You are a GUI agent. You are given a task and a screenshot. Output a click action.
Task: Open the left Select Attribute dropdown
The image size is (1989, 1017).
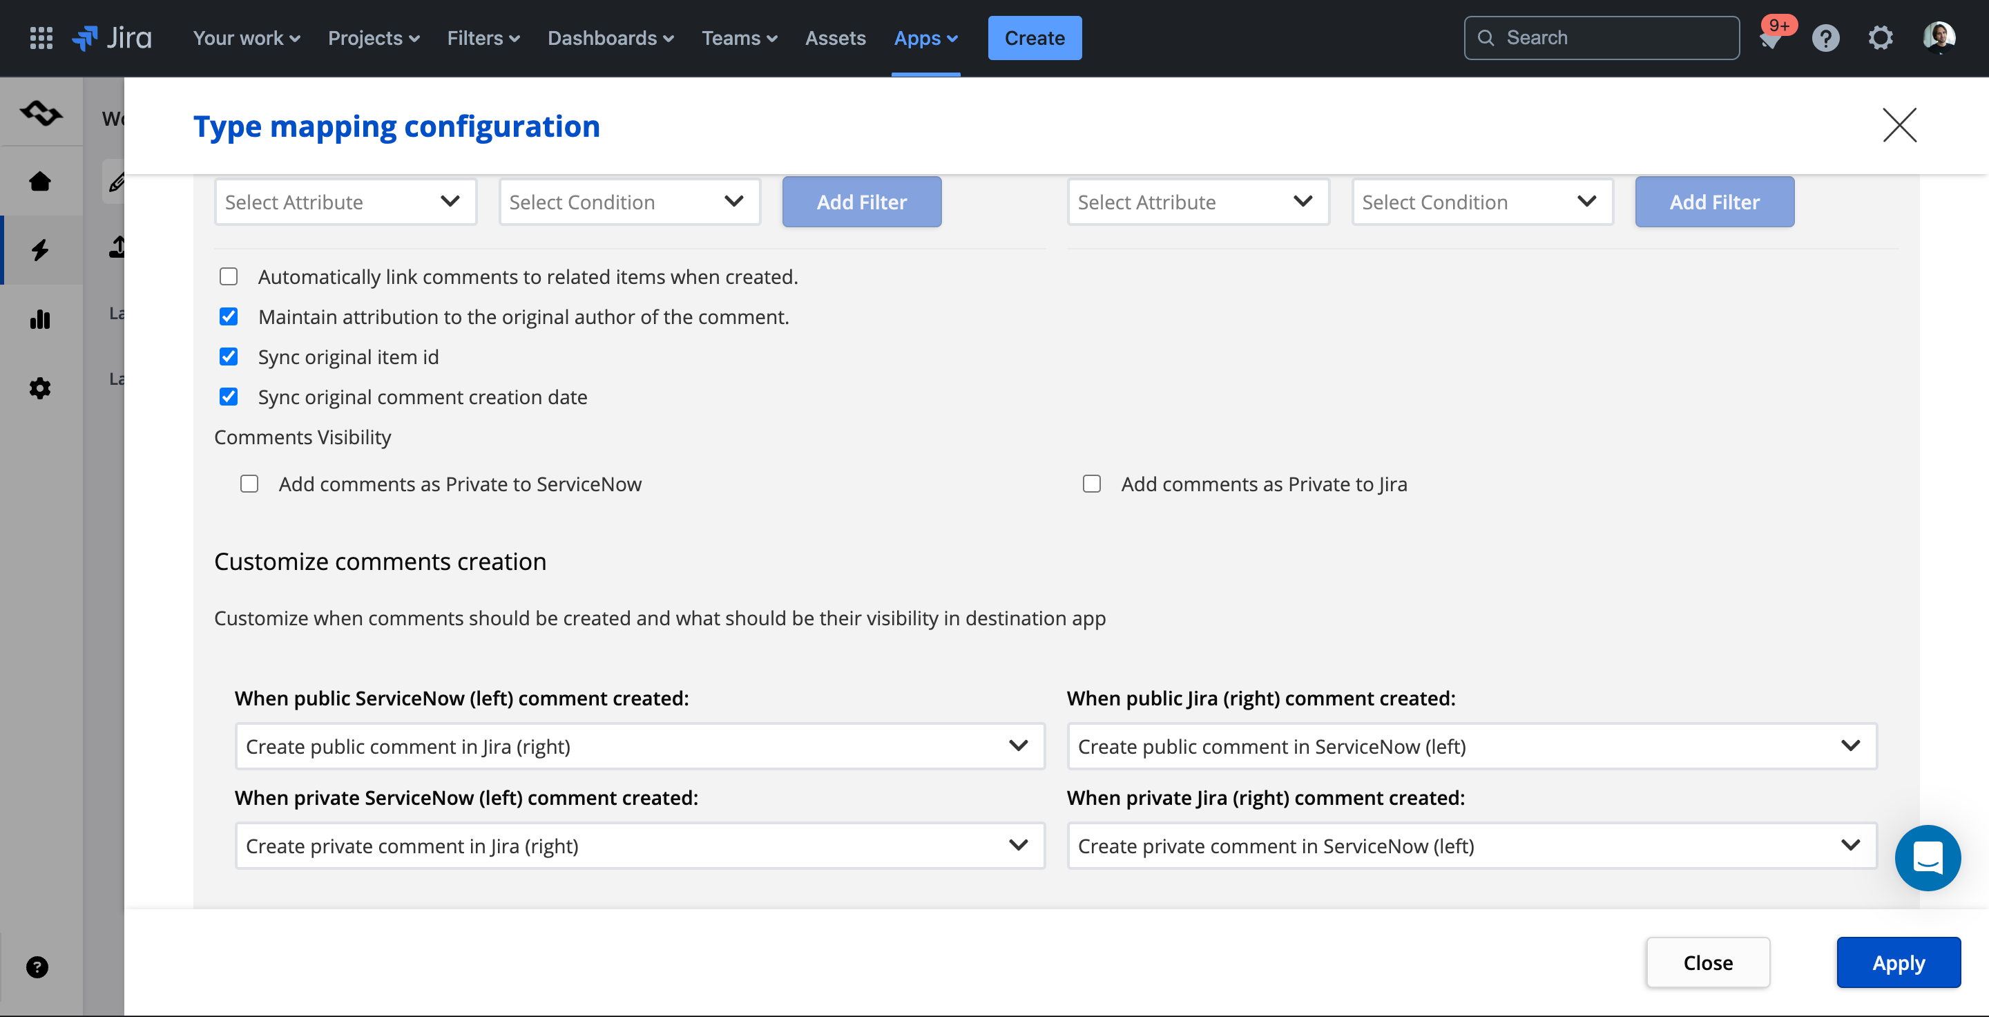click(345, 202)
